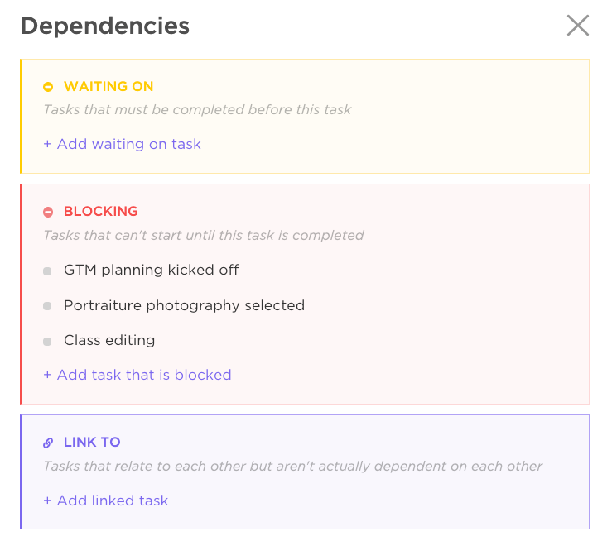Click status dot beside Portraiture photography selected
The height and width of the screenshot is (551, 612).
[x=47, y=306]
